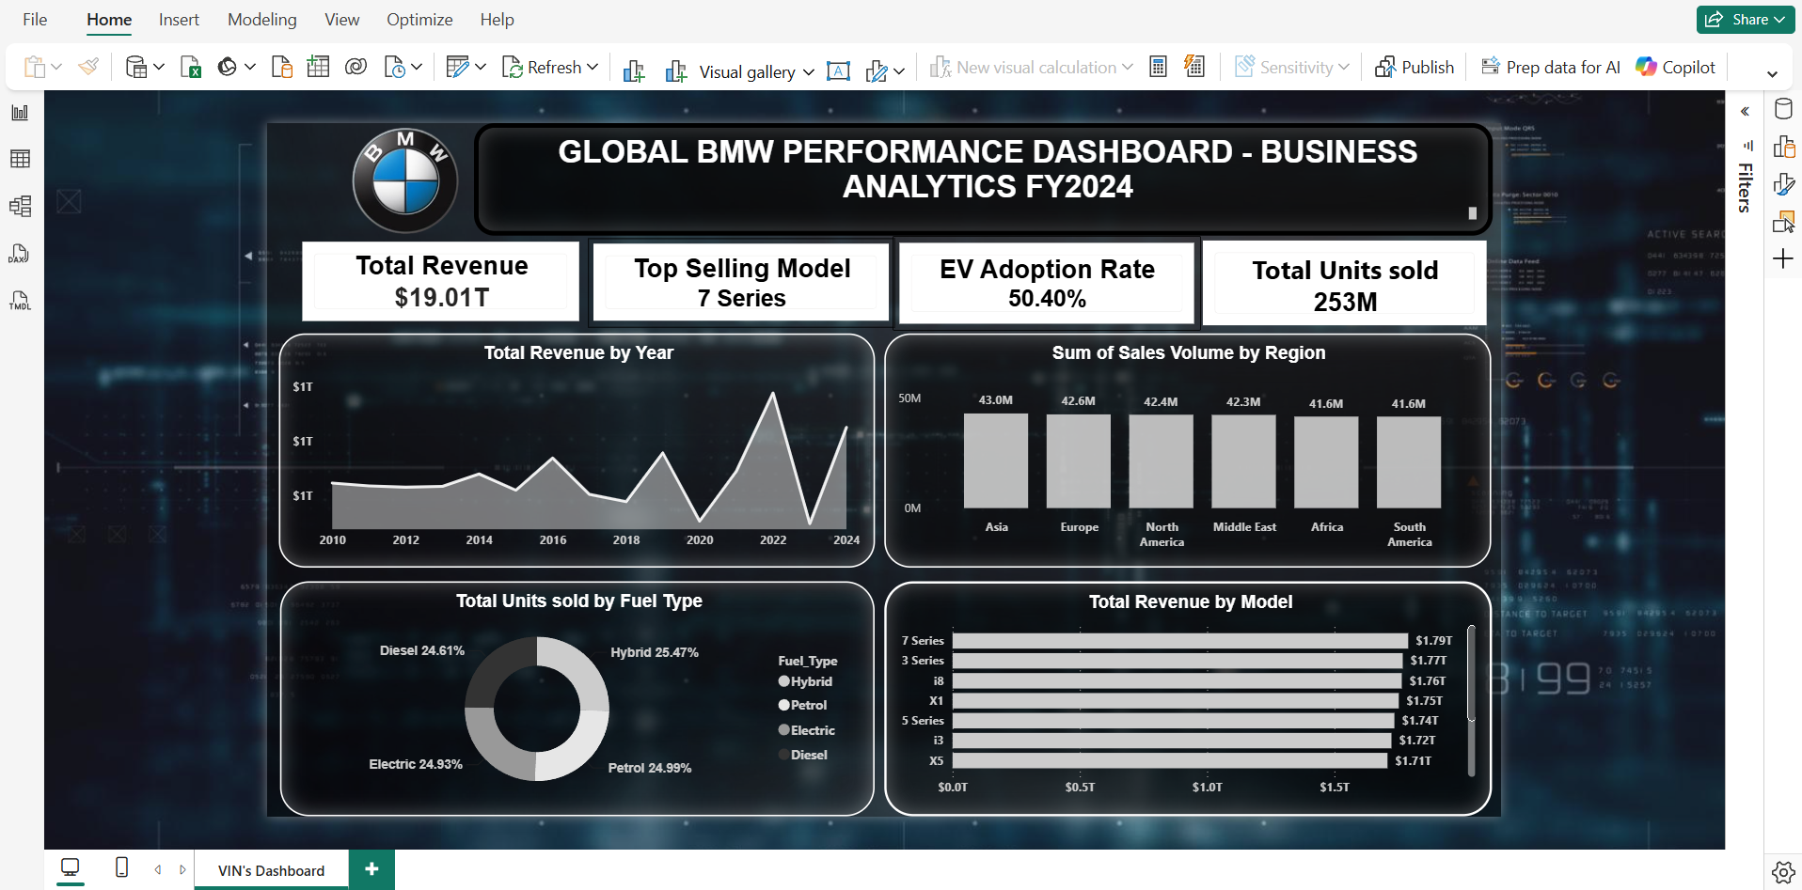
Task: Click the Text box icon
Action: (x=838, y=70)
